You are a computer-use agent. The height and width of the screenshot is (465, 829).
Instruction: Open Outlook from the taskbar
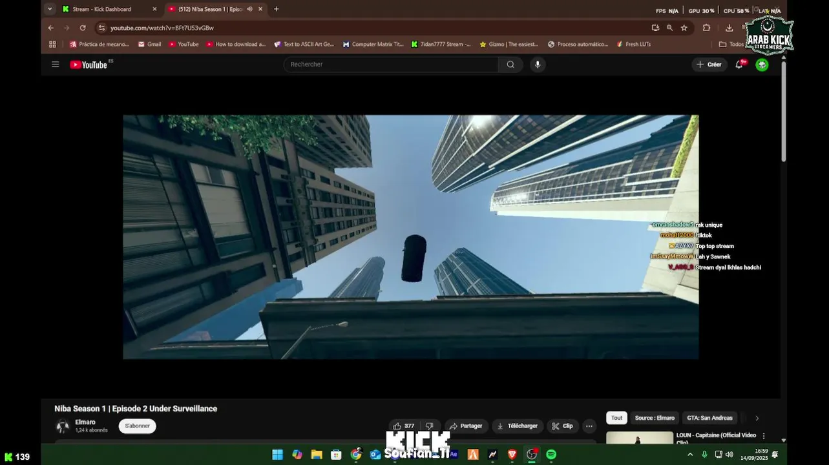click(375, 455)
